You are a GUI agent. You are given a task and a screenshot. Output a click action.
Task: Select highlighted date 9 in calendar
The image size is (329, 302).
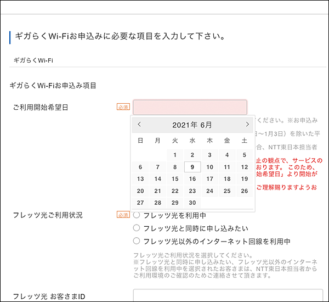[192, 167]
